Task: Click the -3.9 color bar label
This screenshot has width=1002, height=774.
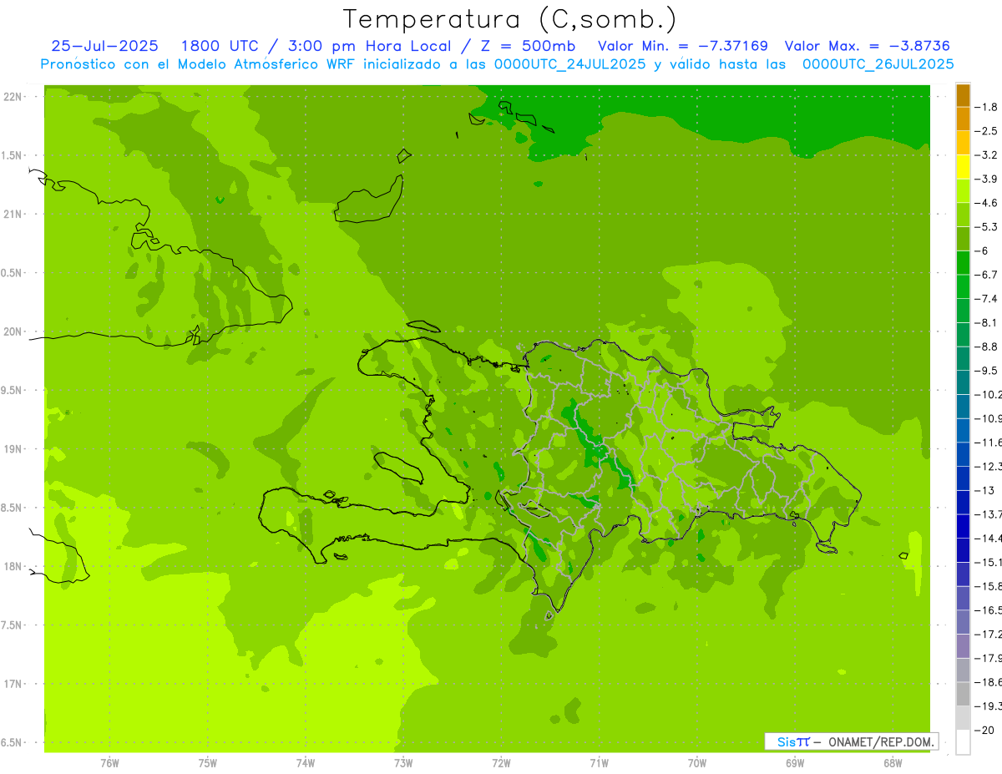Action: click(x=987, y=179)
